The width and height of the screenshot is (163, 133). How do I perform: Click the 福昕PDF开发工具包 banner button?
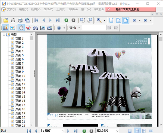click(131, 9)
